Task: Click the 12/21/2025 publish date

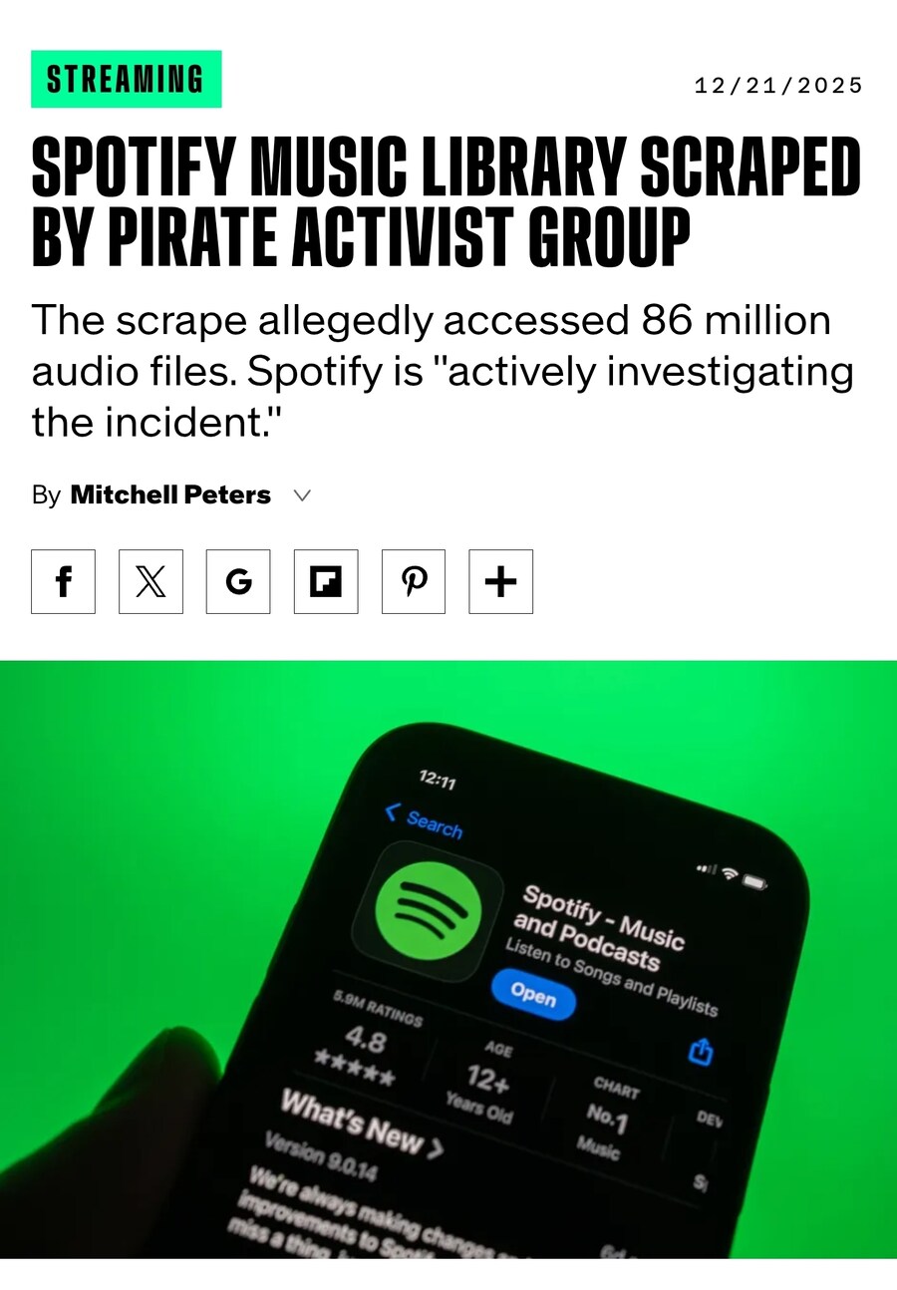Action: coord(778,86)
